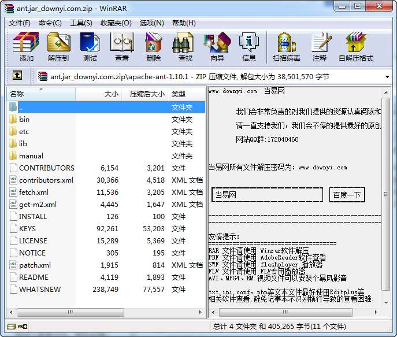Click the Extract To (解压到) icon
This screenshot has height=337, width=397.
[58, 47]
